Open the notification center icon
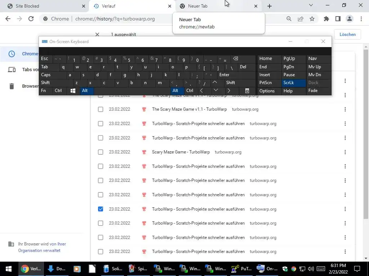The height and width of the screenshot is (276, 369). click(357, 269)
